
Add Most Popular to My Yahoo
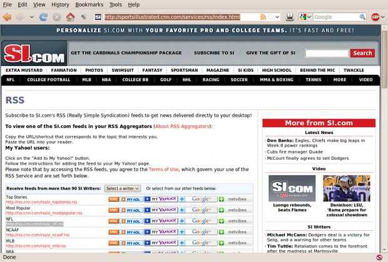161,210
